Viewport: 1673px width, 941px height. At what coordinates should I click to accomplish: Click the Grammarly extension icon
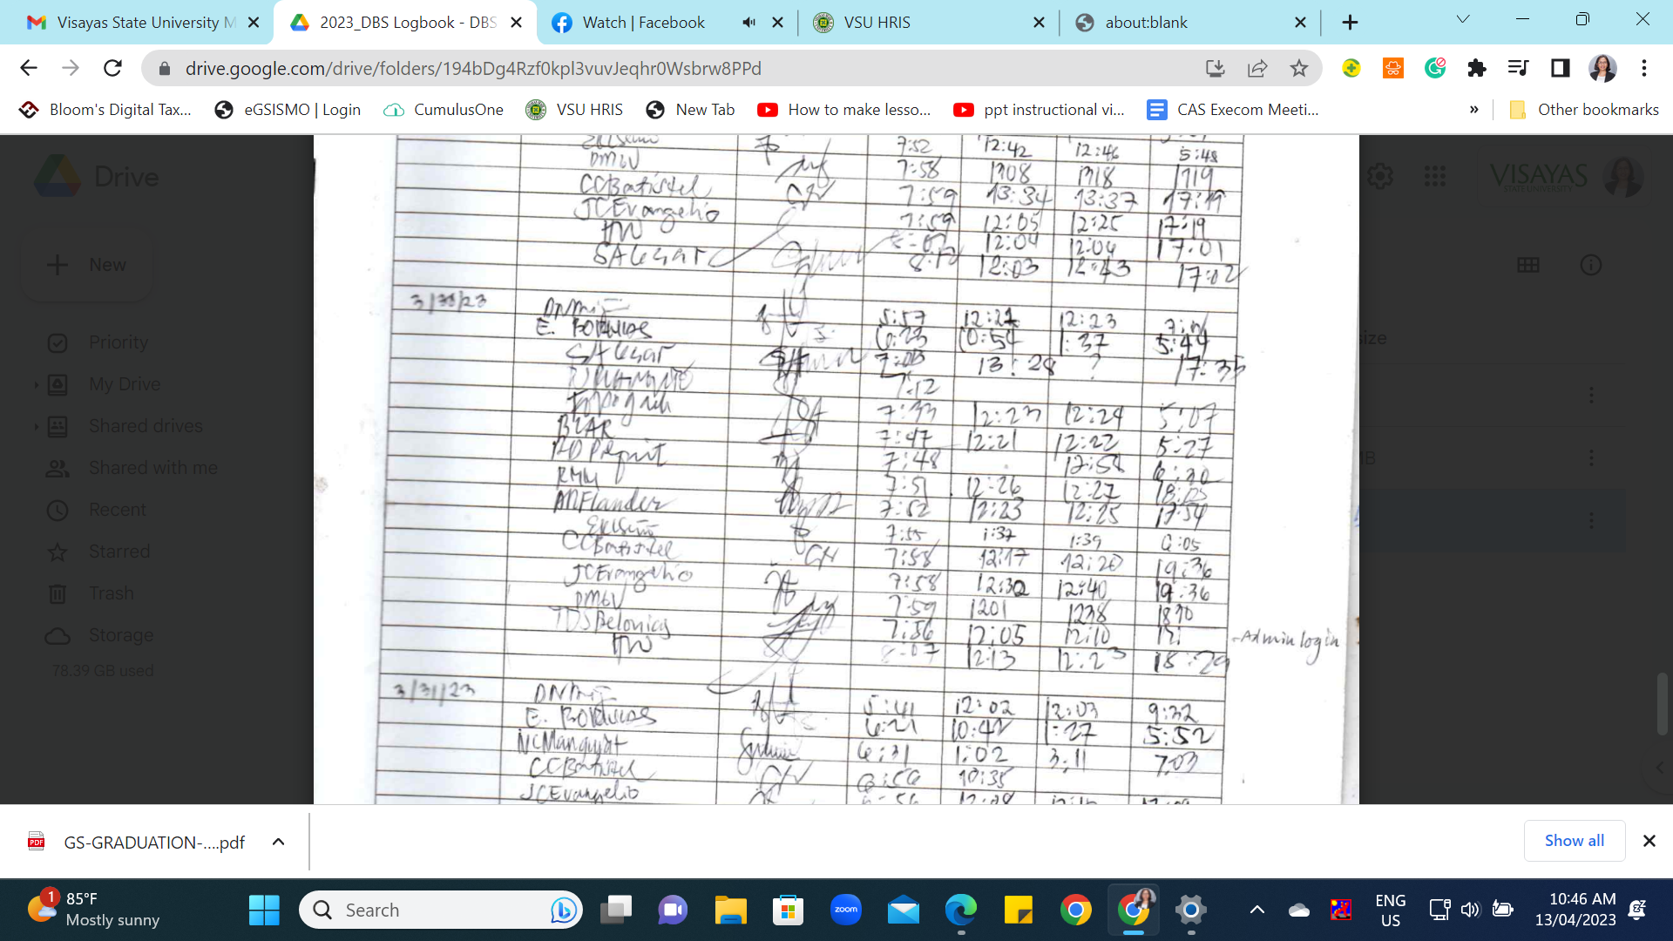click(x=1435, y=68)
